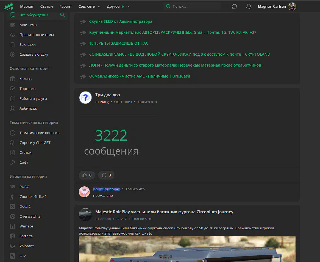Open Скупка SEED от Администратора announcement
The height and width of the screenshot is (262, 320).
coord(121,21)
